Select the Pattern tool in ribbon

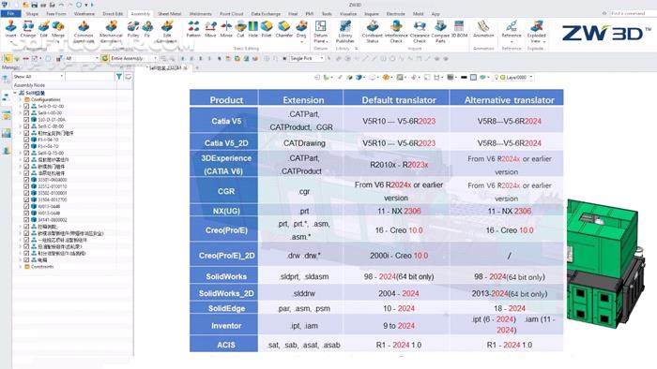(193, 29)
